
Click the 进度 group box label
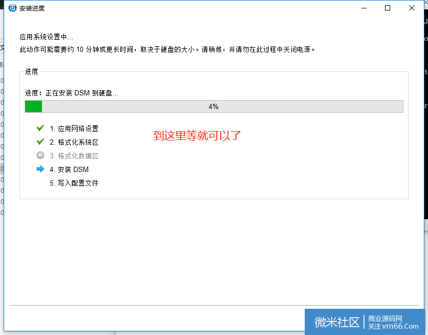tap(31, 71)
